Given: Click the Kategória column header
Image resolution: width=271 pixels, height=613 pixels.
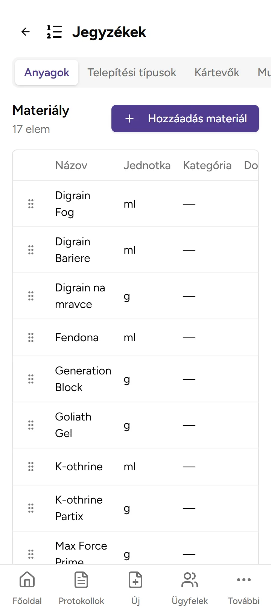Looking at the screenshot, I should tap(207, 165).
